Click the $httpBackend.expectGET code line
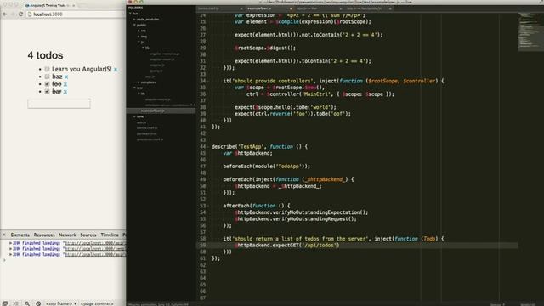Screen dimensions: 544x306 [x=286, y=246]
